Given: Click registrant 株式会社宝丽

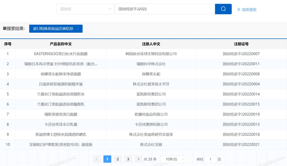Looking at the screenshot, I should click(x=151, y=144).
